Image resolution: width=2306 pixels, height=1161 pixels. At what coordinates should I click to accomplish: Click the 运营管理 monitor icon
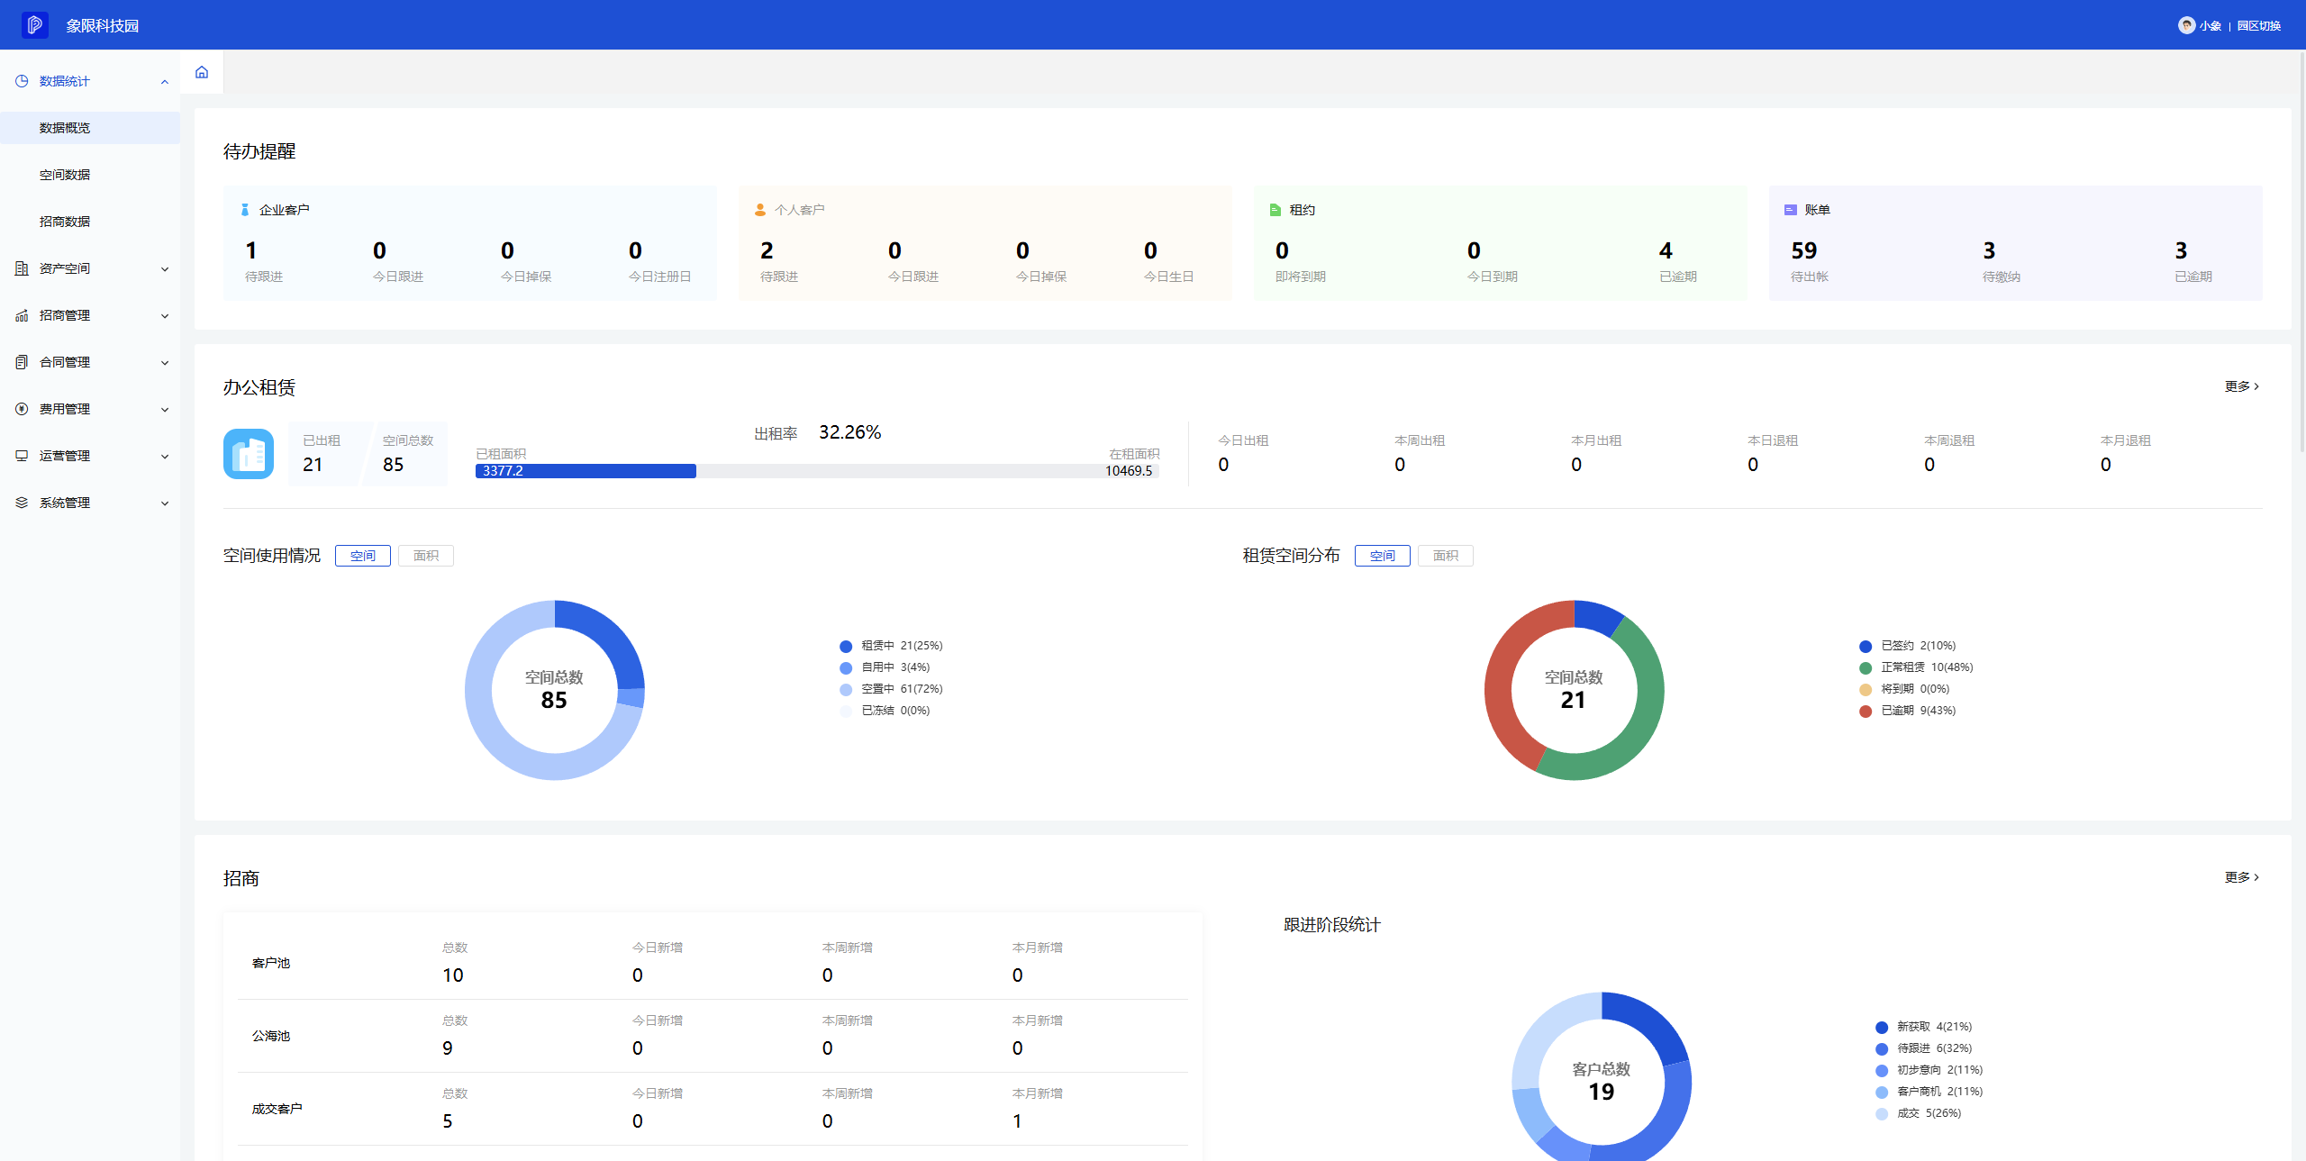click(22, 456)
